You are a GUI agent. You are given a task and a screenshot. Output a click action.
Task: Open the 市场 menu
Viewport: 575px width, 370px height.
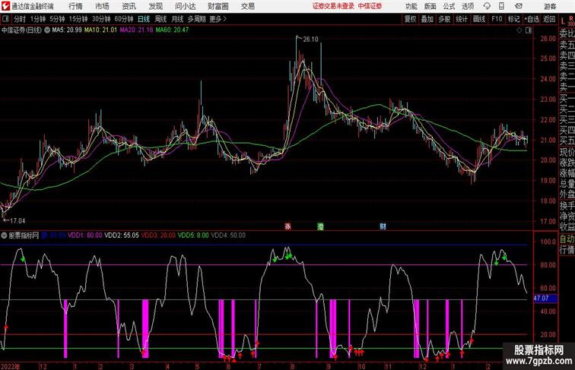click(103, 6)
